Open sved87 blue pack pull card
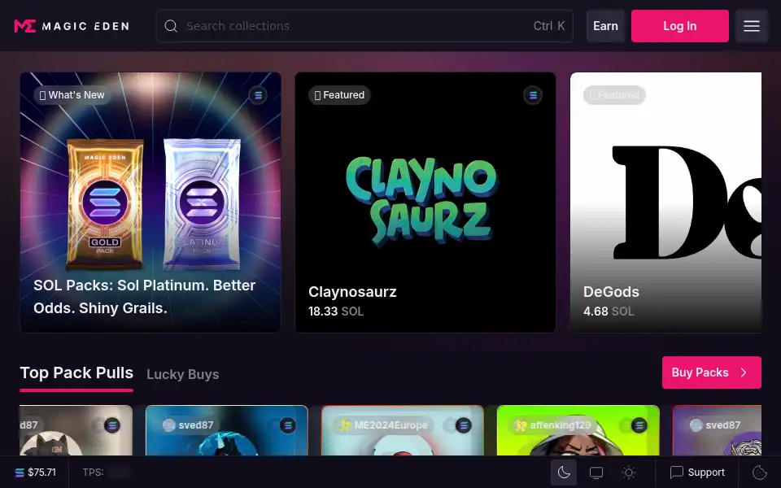 [227, 430]
